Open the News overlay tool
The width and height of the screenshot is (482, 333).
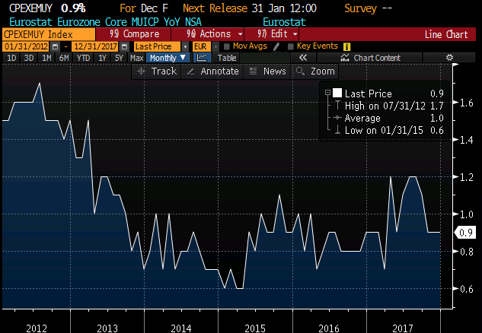tap(267, 71)
